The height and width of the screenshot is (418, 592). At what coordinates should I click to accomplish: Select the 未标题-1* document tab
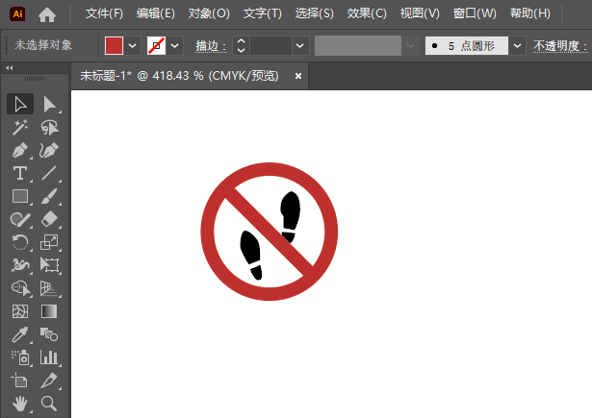tap(179, 76)
